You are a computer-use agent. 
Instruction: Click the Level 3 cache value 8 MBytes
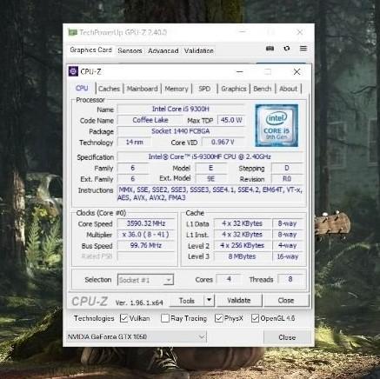(243, 256)
